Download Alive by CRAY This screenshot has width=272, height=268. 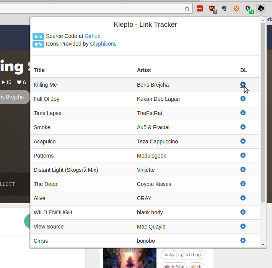click(x=243, y=198)
